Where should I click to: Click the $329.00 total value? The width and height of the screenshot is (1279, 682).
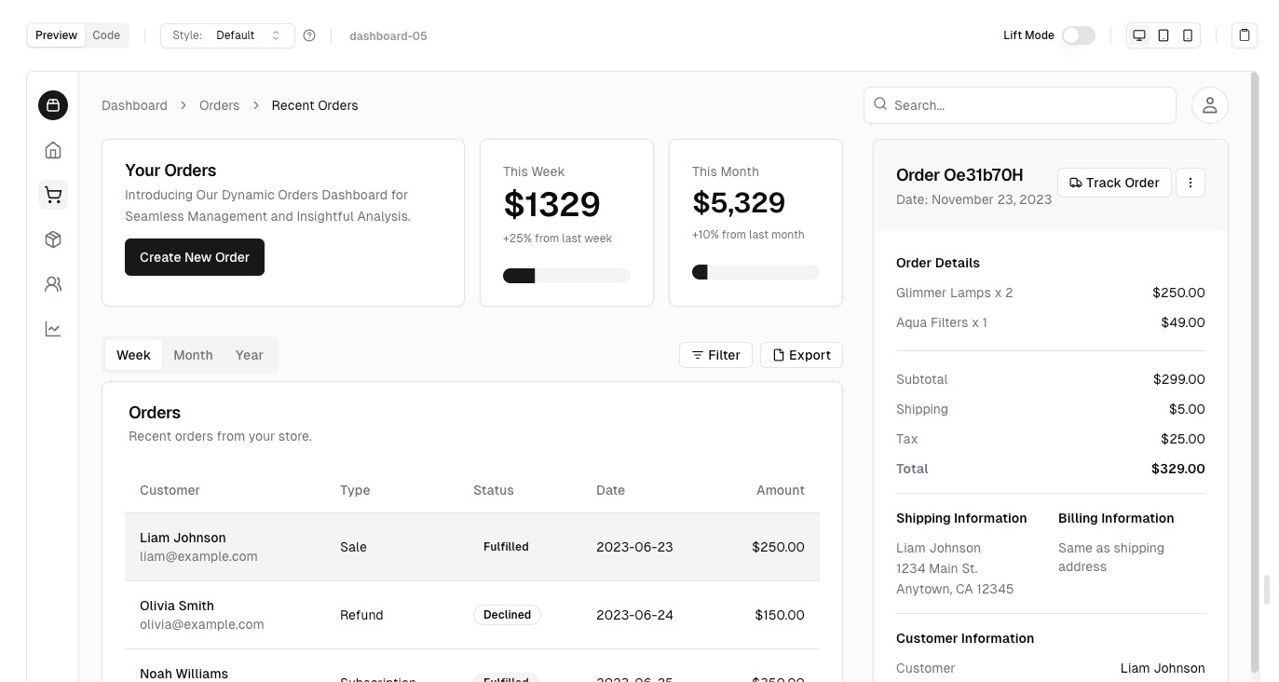pyautogui.click(x=1177, y=469)
